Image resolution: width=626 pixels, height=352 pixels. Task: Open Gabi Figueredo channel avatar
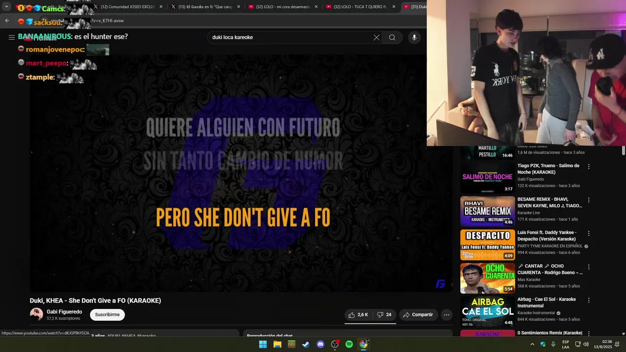coord(36,314)
